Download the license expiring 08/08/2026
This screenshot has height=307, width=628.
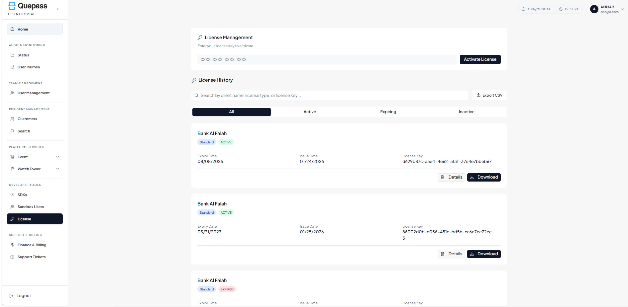pos(484,177)
